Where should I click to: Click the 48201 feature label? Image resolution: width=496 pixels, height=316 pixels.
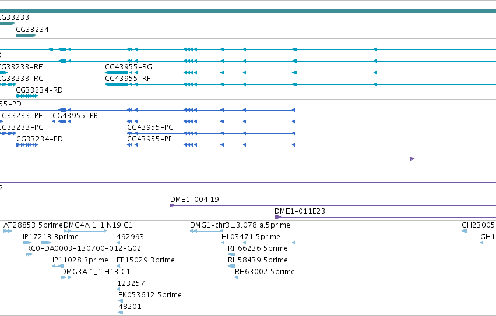(130, 307)
